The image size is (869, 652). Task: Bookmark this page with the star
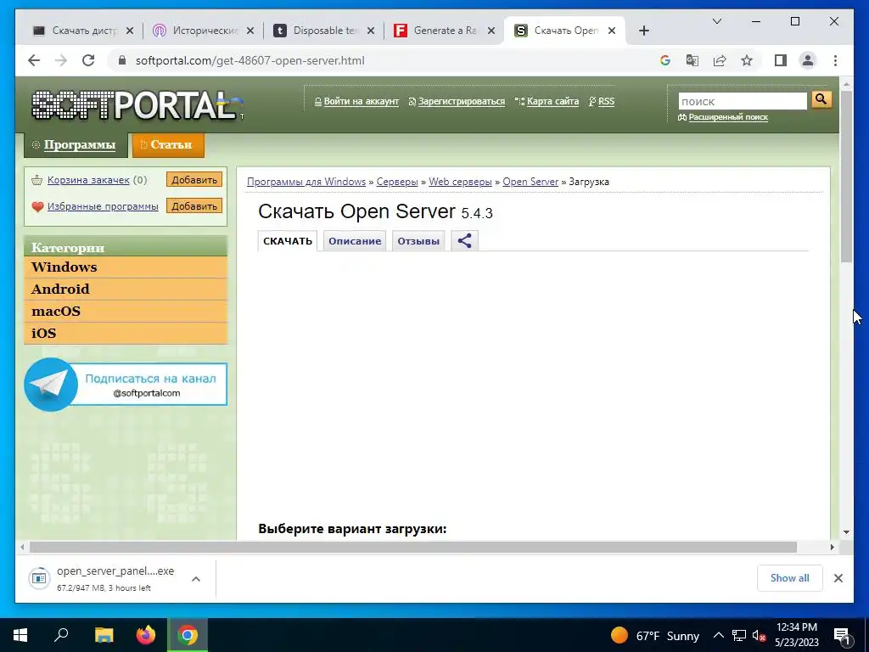pos(747,60)
